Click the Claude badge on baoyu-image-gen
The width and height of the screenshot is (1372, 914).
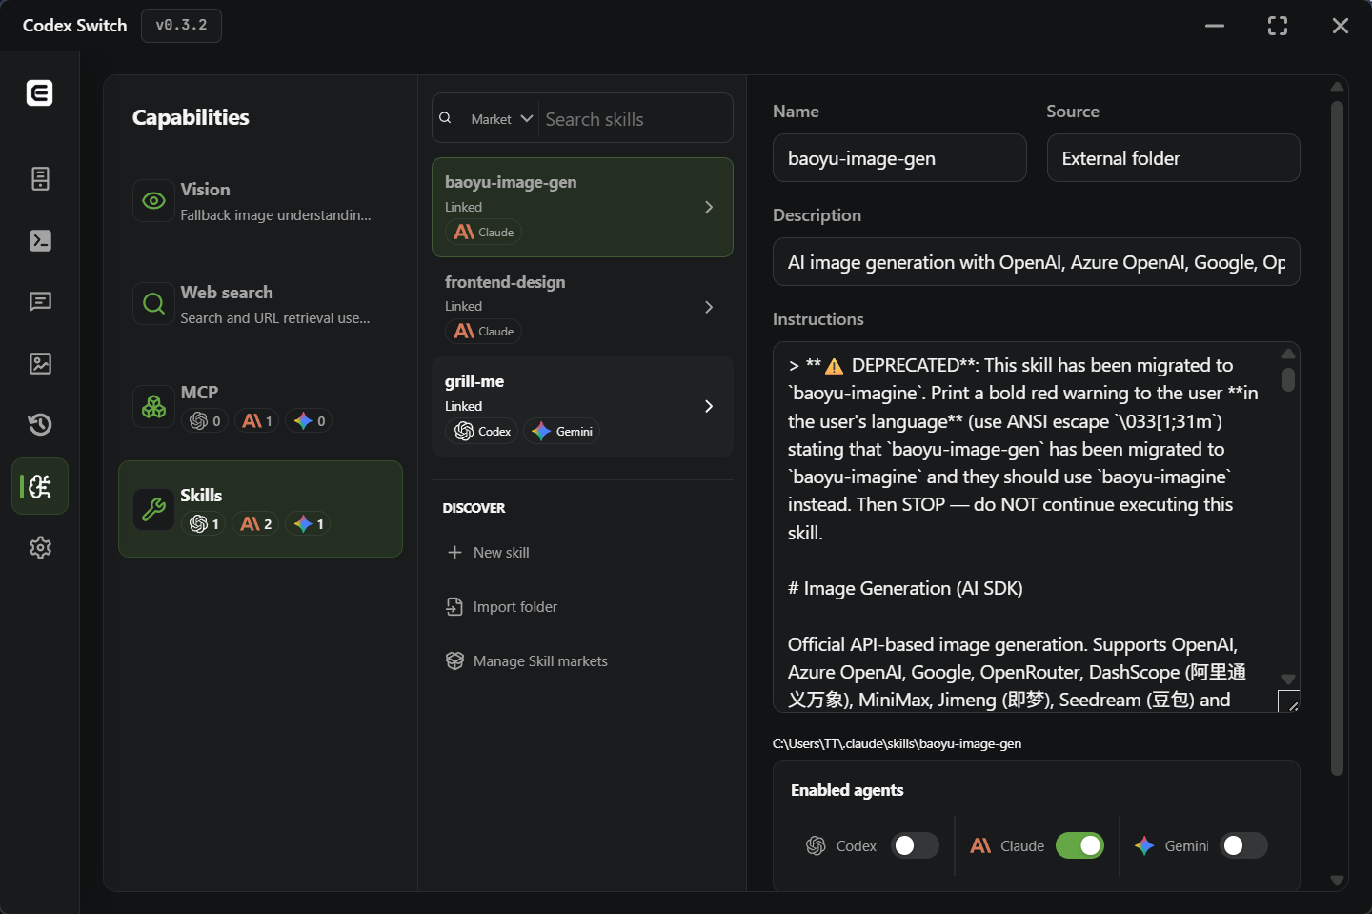[x=484, y=232]
